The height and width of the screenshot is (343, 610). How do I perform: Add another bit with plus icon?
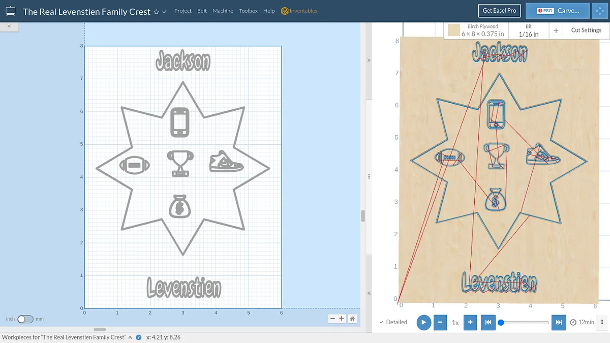click(556, 30)
